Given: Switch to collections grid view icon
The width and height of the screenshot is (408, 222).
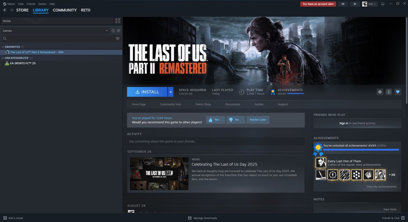Looking at the screenshot, I should (118, 21).
